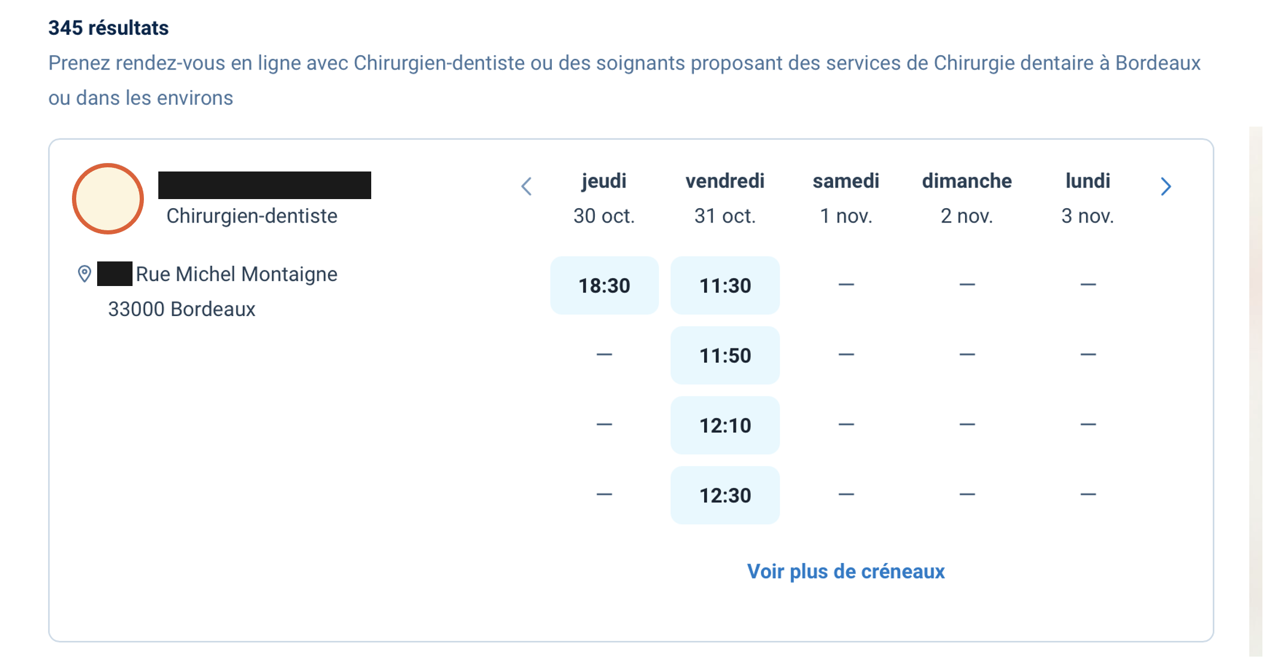Screen dimensions: 1263x668
Task: Click the location pin icon beside the address
Action: [85, 274]
